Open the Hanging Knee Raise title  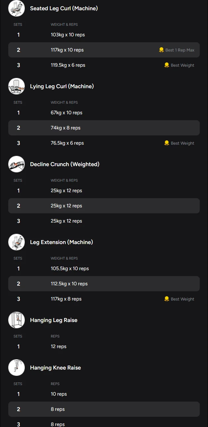coord(55,368)
